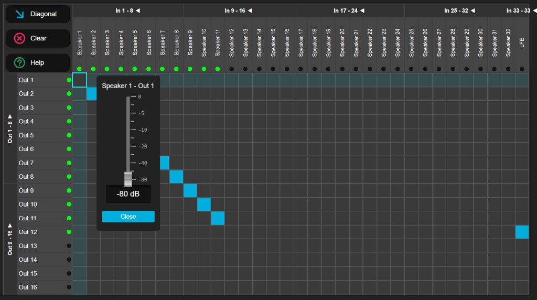This screenshot has width=537, height=300.
Task: Toggle the Speaker 9 - Out 9 crosspoint
Action: pos(190,191)
